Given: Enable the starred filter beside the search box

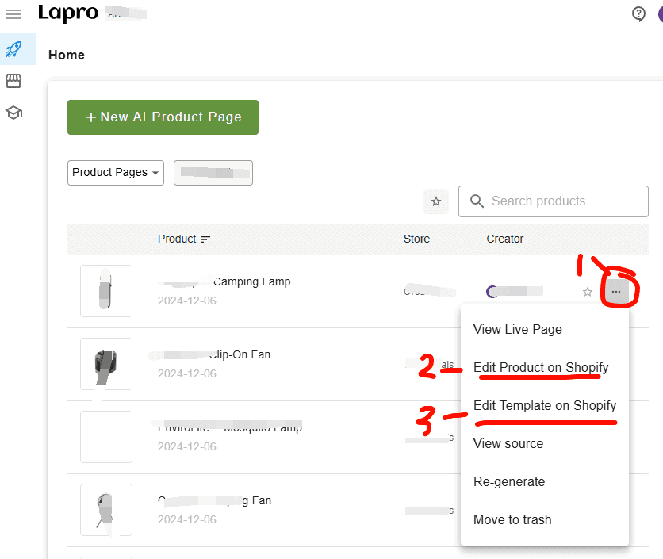Looking at the screenshot, I should click(x=435, y=201).
